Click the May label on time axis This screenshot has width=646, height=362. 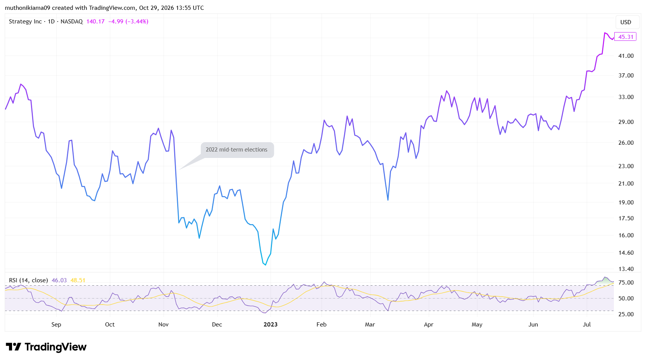[x=477, y=325]
